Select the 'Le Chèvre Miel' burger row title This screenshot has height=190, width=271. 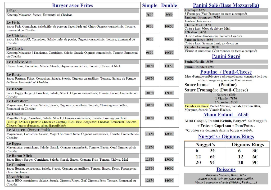coord(19,62)
